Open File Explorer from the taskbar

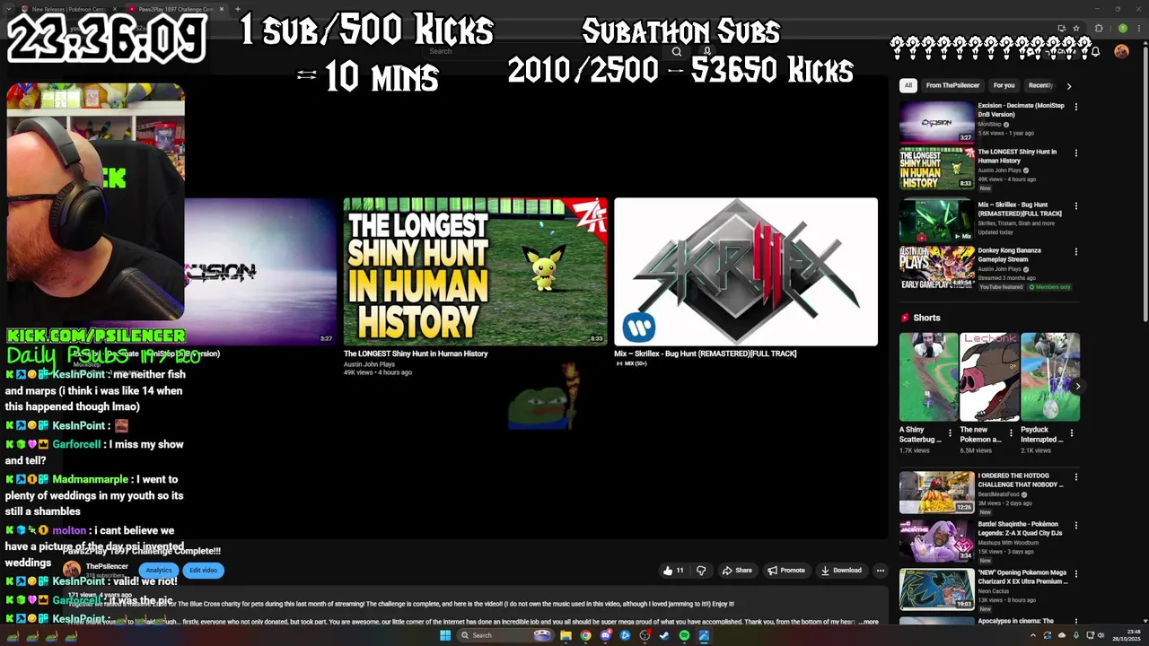[566, 635]
